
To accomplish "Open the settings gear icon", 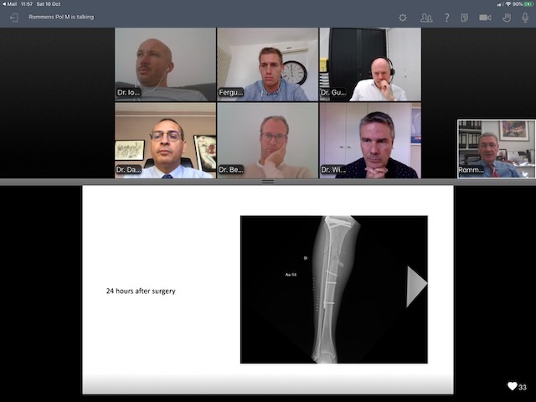I will click(x=403, y=17).
